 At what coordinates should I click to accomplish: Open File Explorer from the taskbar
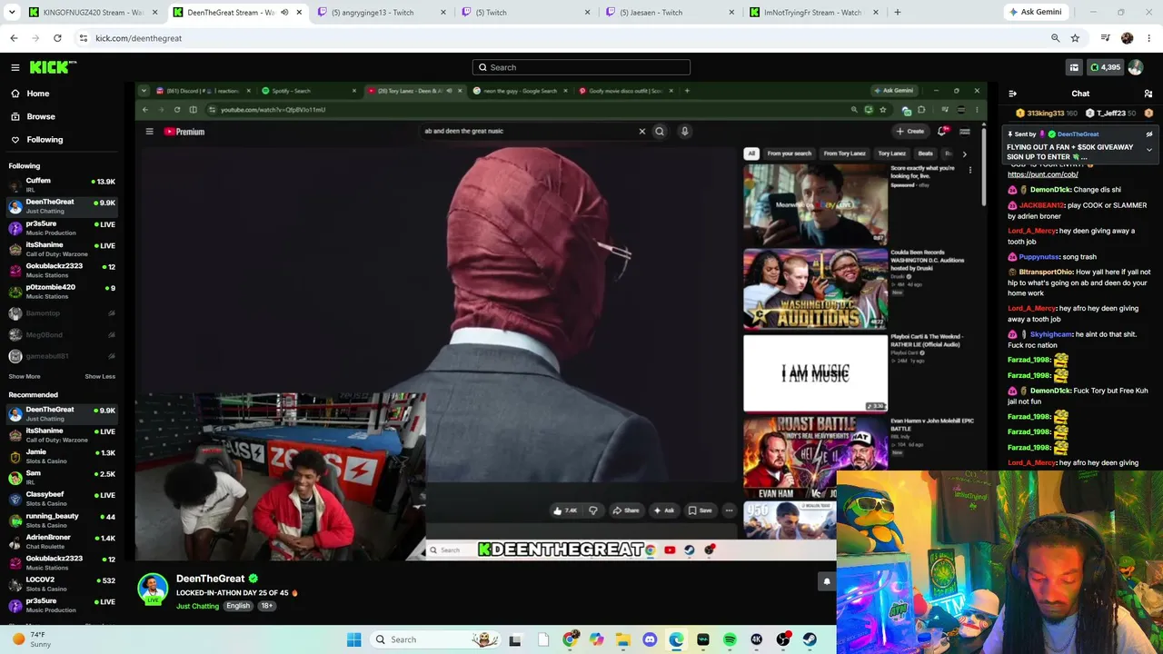623,639
